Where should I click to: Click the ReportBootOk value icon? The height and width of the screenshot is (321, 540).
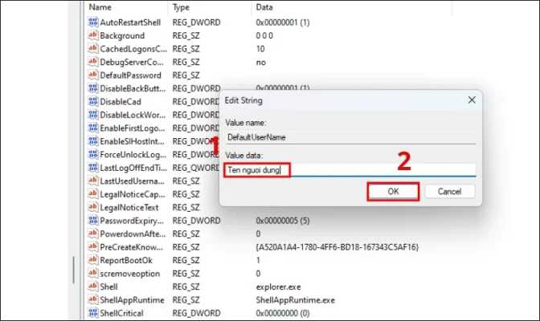[92, 260]
